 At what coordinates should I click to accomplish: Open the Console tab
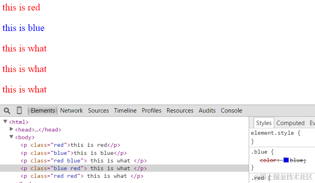[x=231, y=111]
